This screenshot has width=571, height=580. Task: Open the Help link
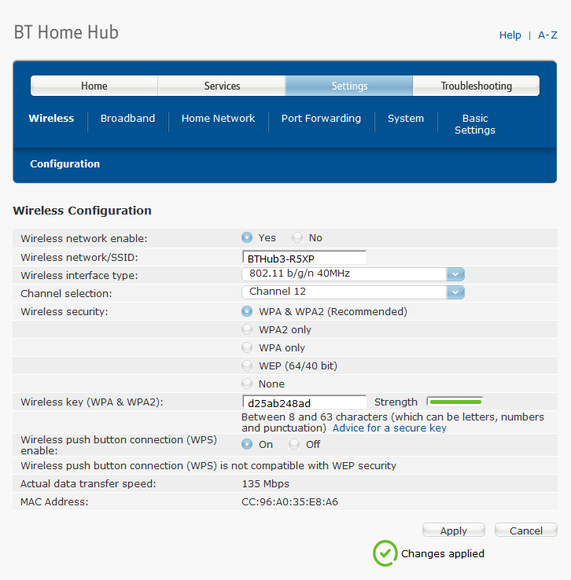510,35
